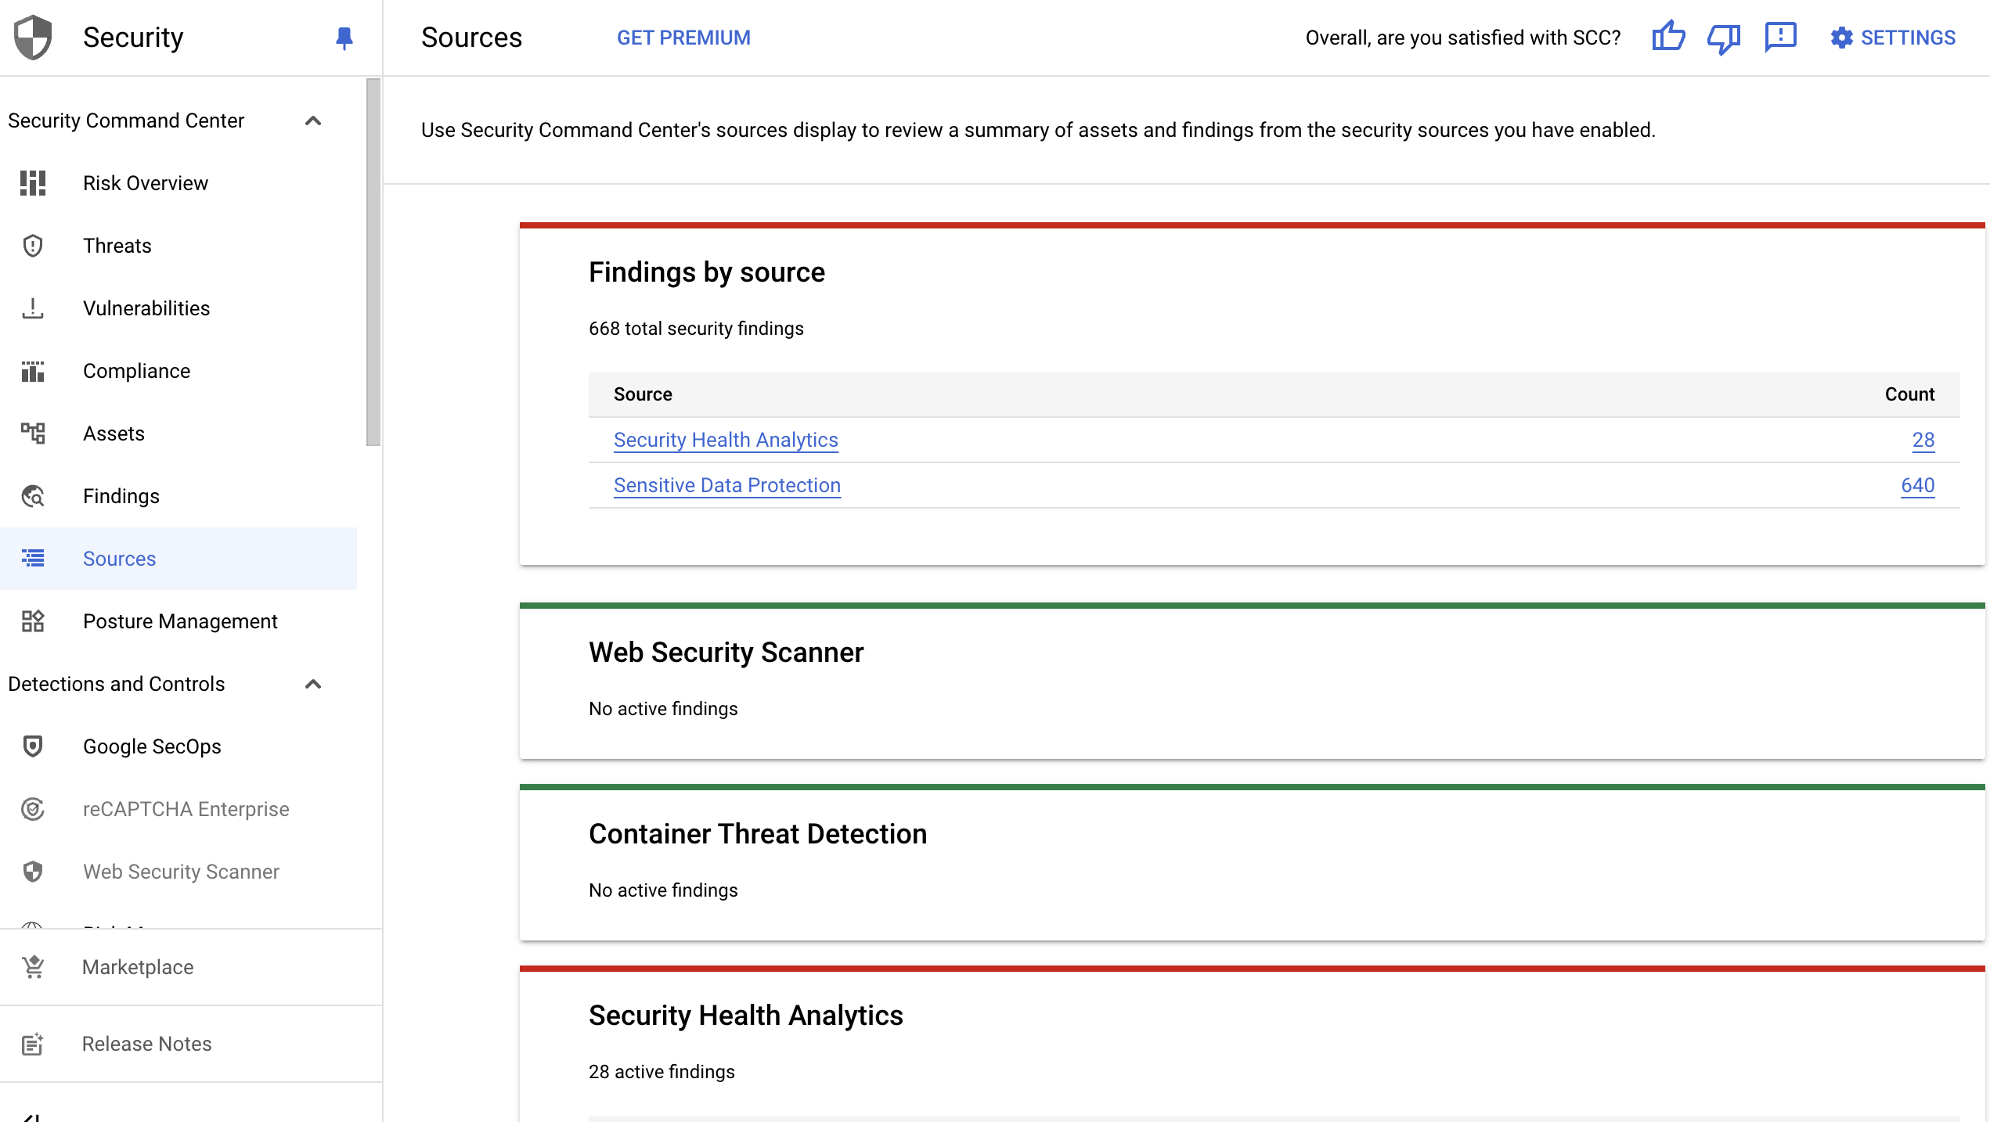Screen dimensions: 1990x1122
Task: Select the Compliance icon
Action: coord(32,370)
